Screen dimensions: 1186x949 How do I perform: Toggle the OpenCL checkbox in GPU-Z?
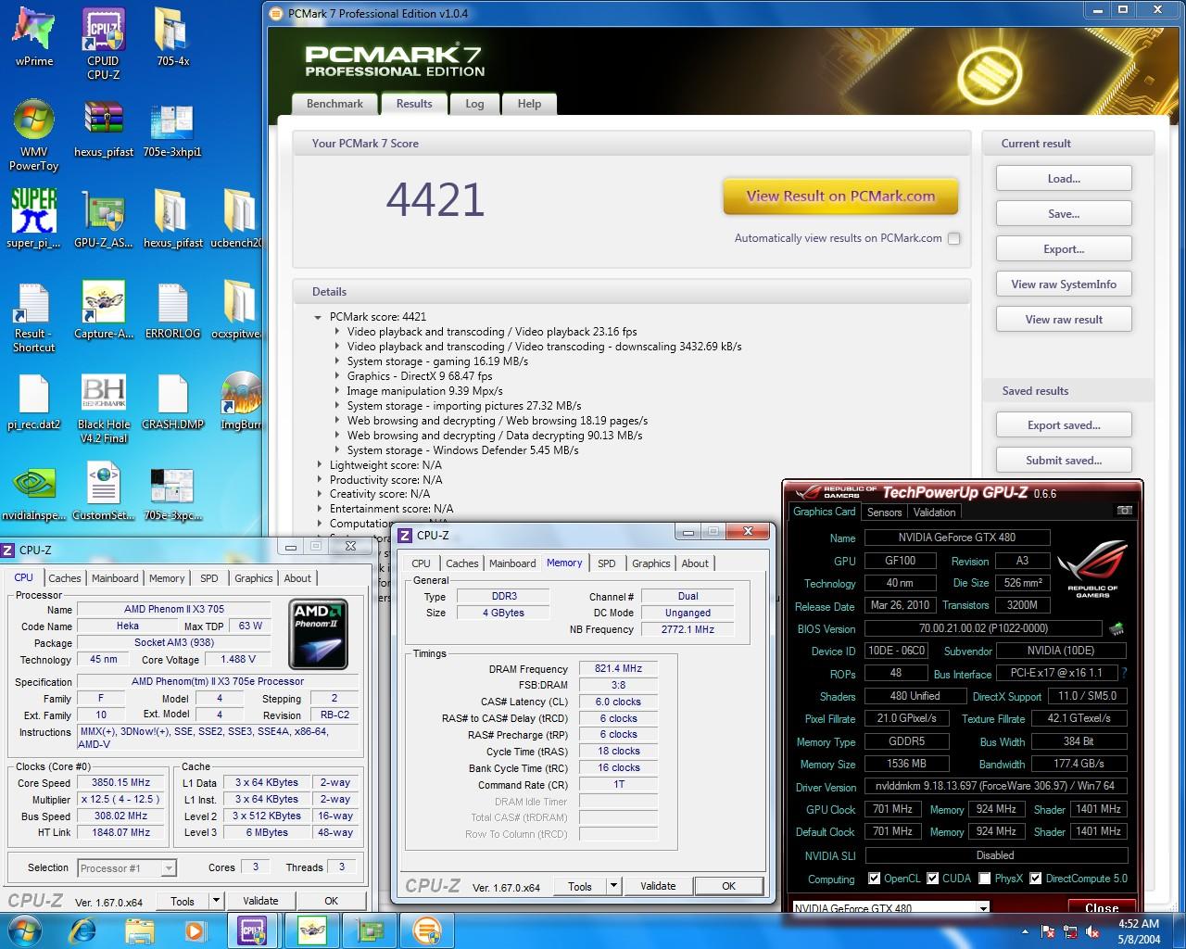pyautogui.click(x=874, y=879)
